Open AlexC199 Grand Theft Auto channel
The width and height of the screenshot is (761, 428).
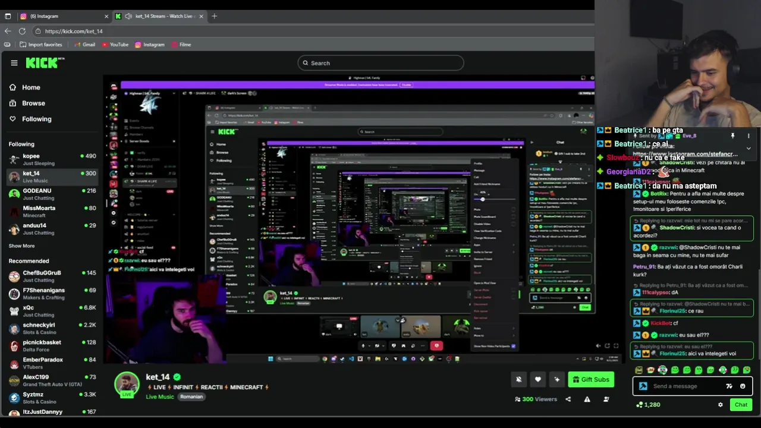click(52, 380)
